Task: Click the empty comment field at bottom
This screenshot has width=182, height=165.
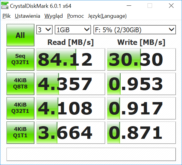Action: (91, 154)
